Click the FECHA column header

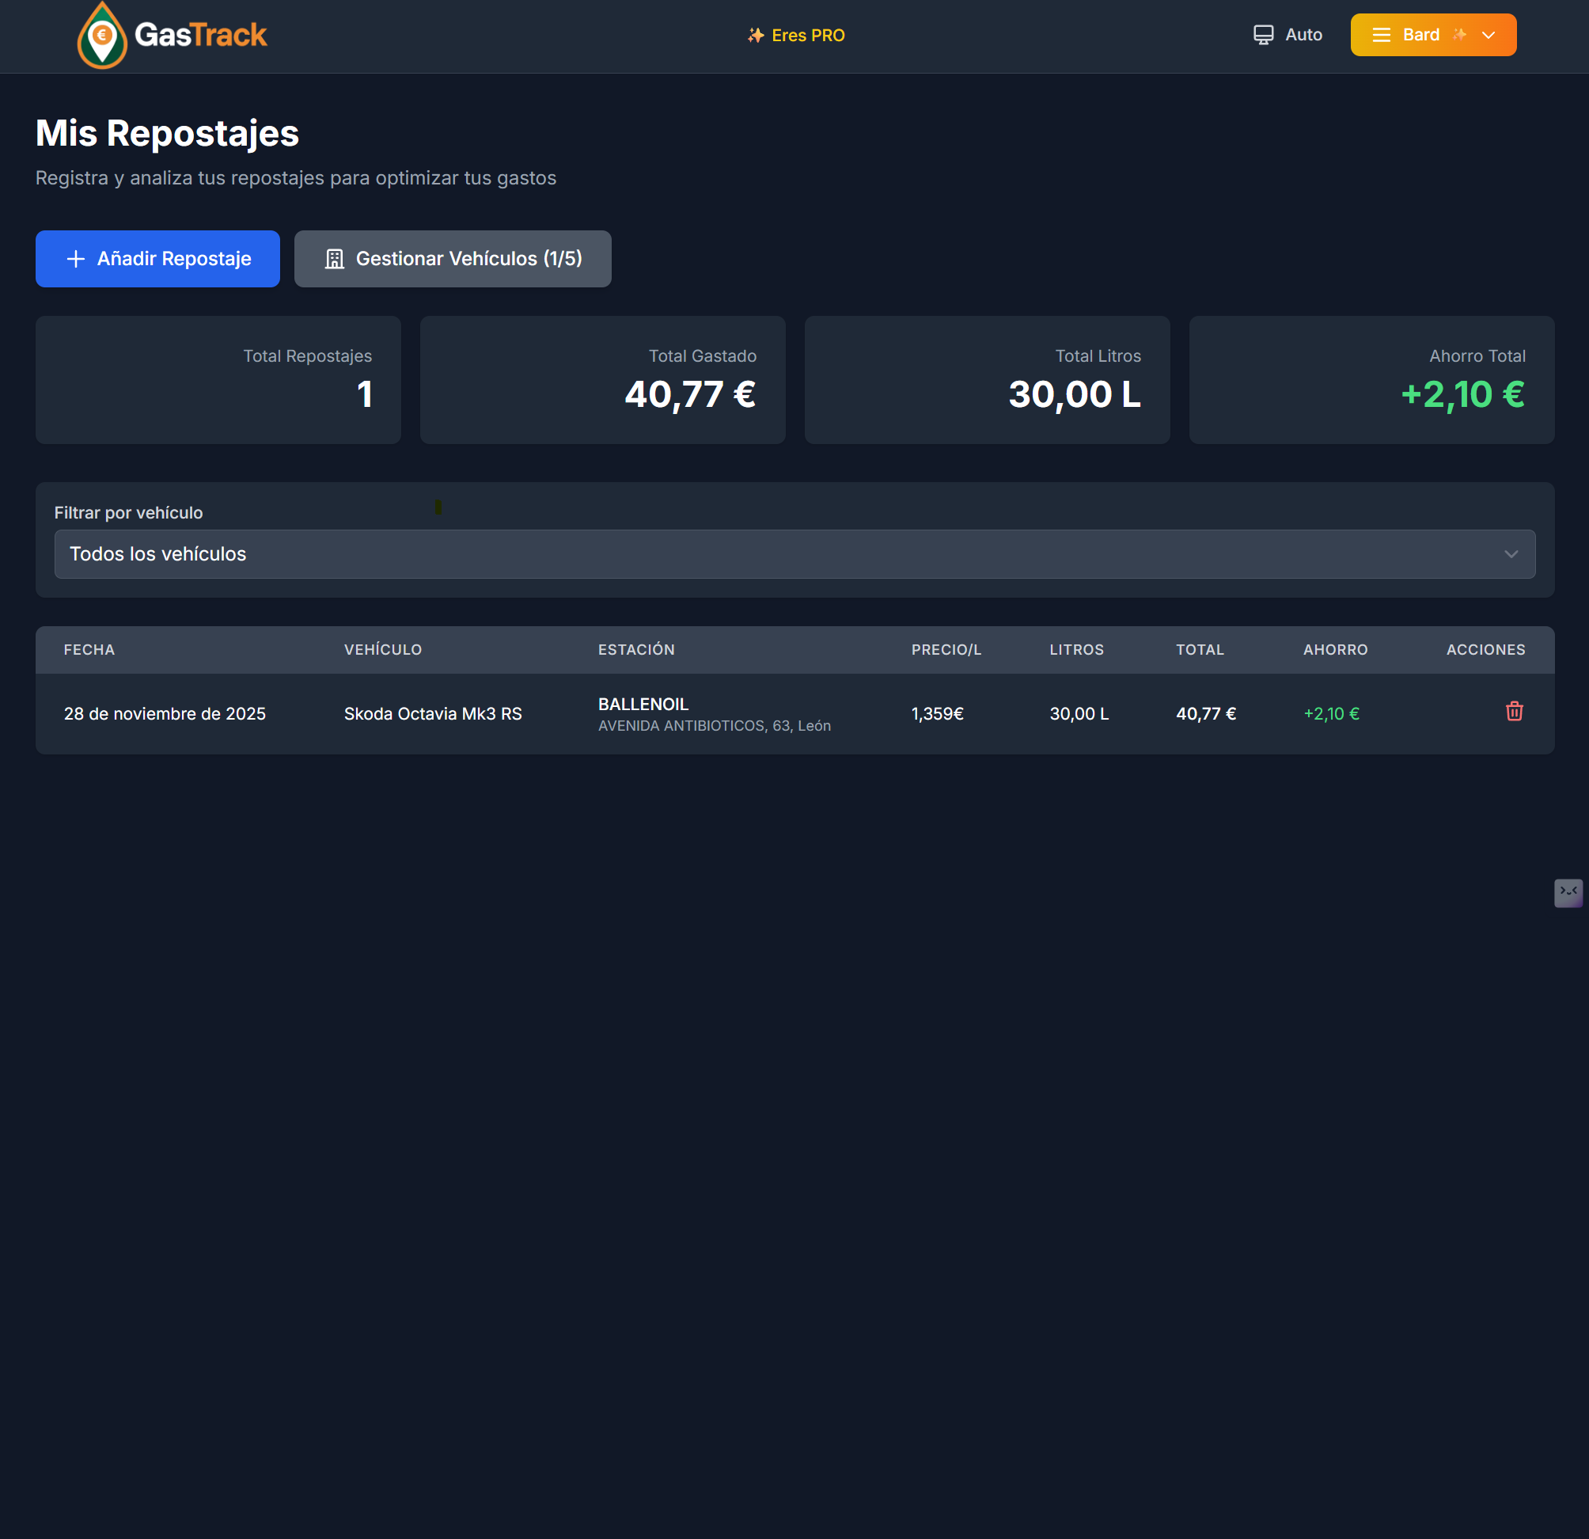[89, 649]
